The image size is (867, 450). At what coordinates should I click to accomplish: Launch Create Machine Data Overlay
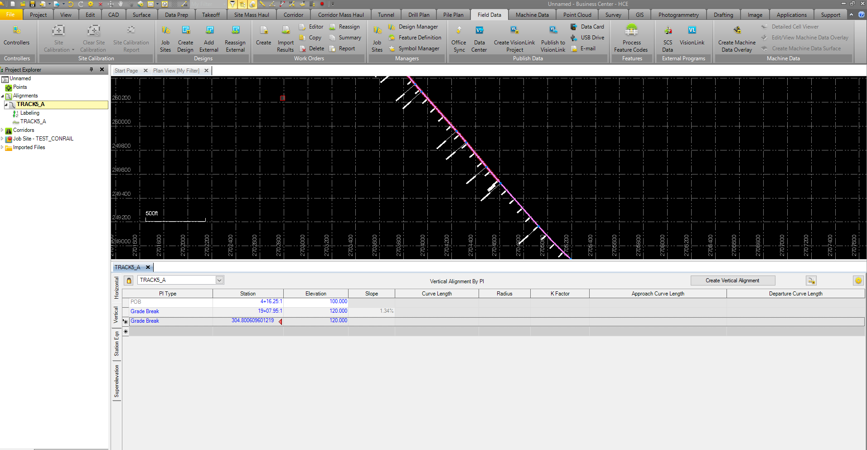(x=736, y=38)
